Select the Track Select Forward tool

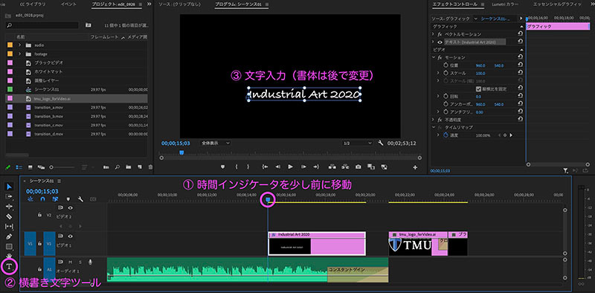(x=10, y=196)
